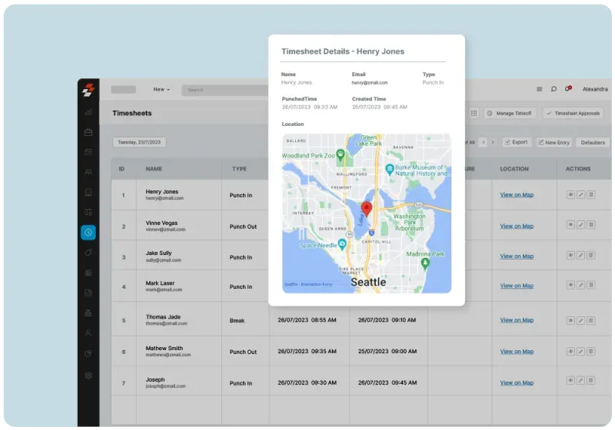The width and height of the screenshot is (615, 430).
Task: Click the Manage Timeoff button
Action: pyautogui.click(x=510, y=113)
